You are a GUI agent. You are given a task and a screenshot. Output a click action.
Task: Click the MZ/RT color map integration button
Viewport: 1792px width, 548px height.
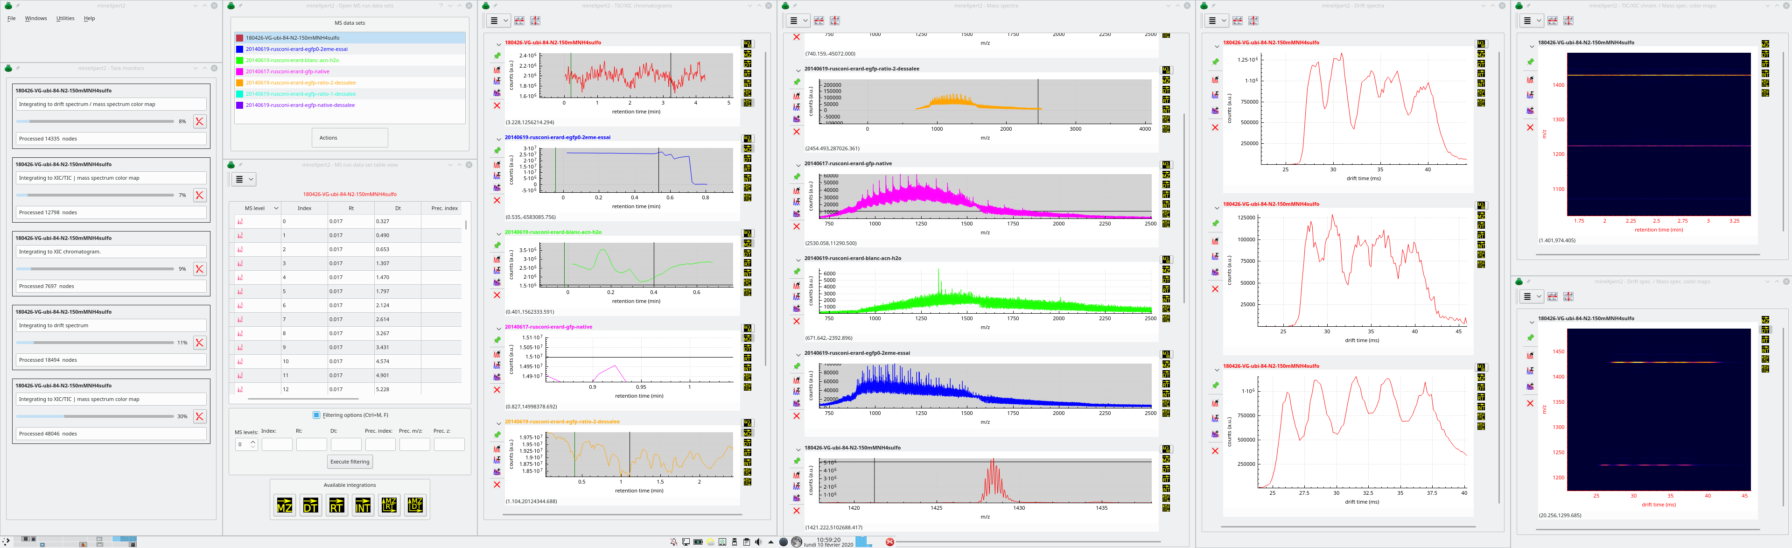(x=389, y=505)
